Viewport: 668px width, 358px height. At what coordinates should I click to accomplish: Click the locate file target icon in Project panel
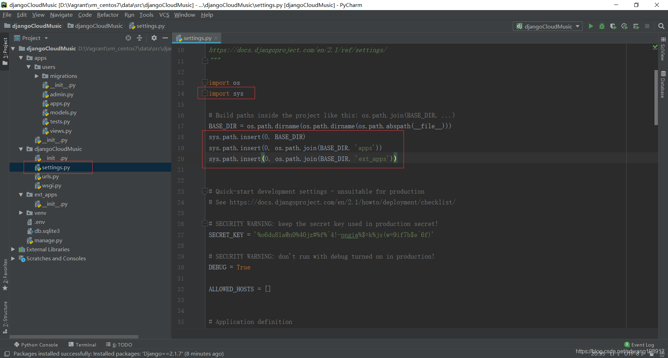tap(128, 38)
